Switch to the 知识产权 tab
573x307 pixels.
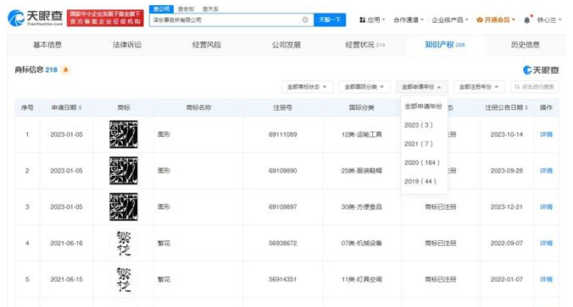[x=445, y=45]
